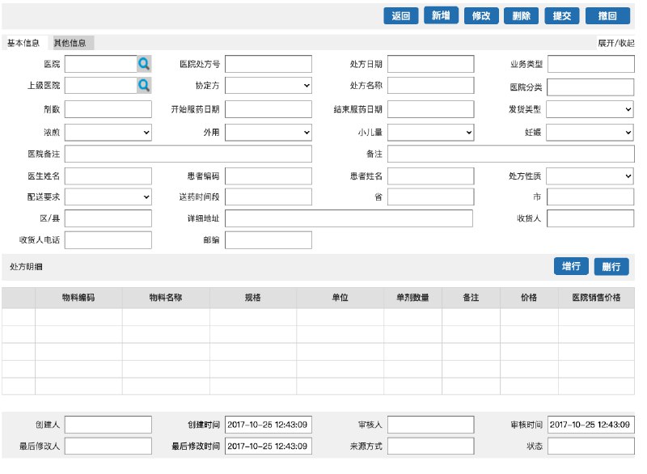Click the 新增 button
This screenshot has width=647, height=474.
(441, 15)
